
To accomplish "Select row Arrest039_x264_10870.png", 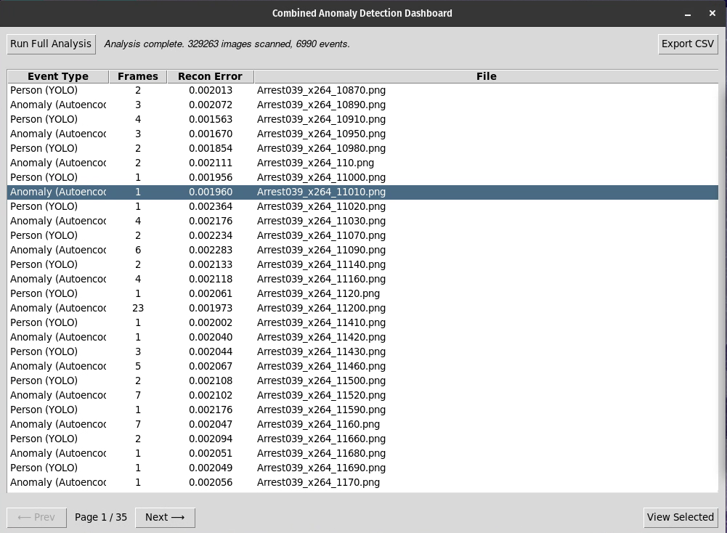I will click(321, 90).
